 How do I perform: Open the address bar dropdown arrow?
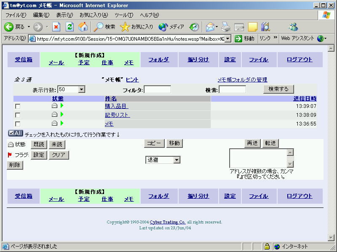(x=228, y=39)
